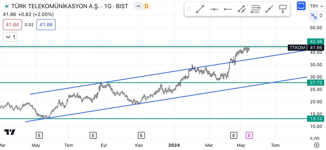Click the 13.12 price level label
The width and height of the screenshot is (326, 150).
click(x=315, y=119)
